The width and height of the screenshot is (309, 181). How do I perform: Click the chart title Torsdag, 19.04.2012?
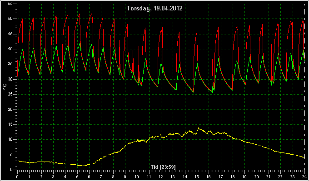154,8
